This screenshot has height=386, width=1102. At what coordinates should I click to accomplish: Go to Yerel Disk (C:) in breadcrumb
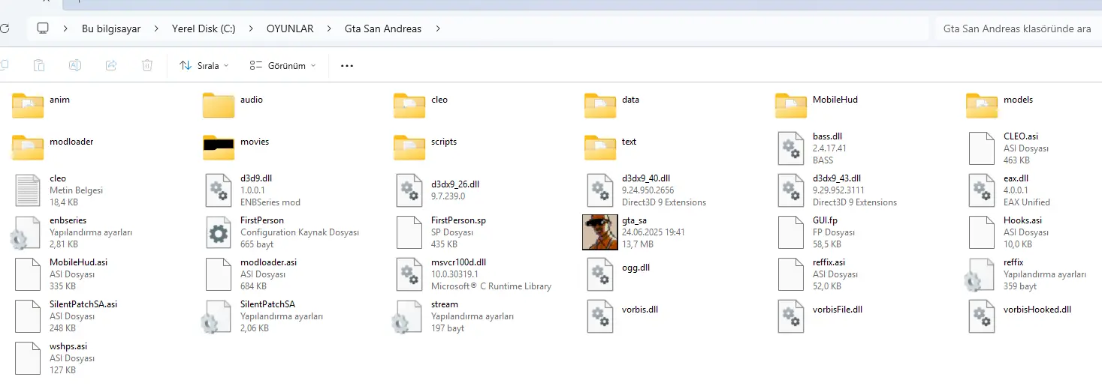pos(204,28)
